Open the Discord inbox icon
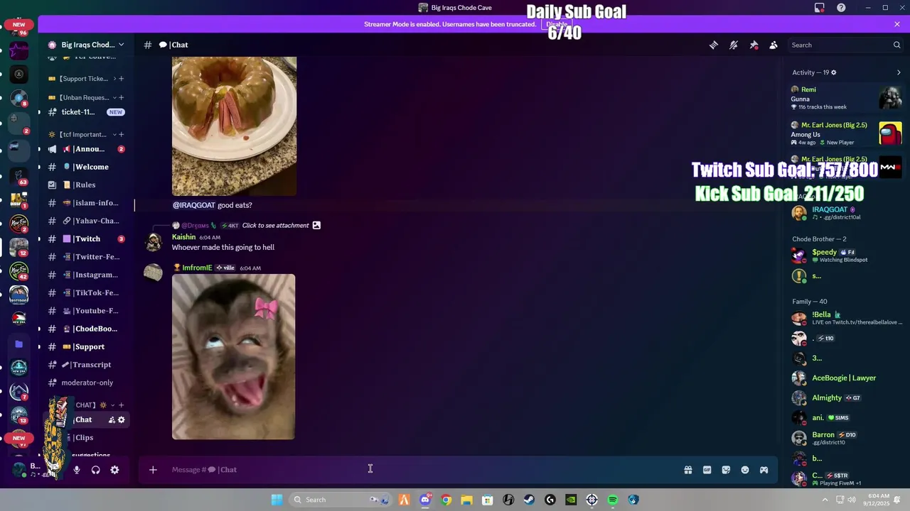Image resolution: width=910 pixels, height=511 pixels. tap(820, 8)
